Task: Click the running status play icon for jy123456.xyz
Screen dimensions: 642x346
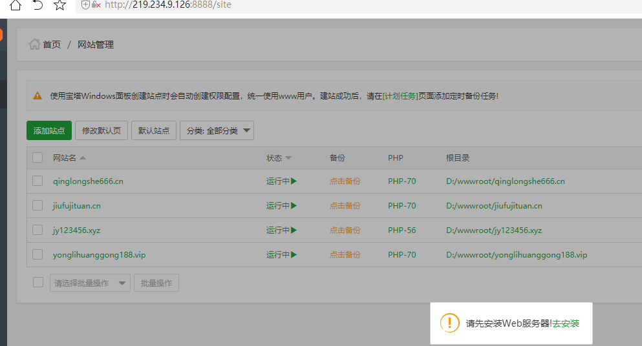Action: 294,230
